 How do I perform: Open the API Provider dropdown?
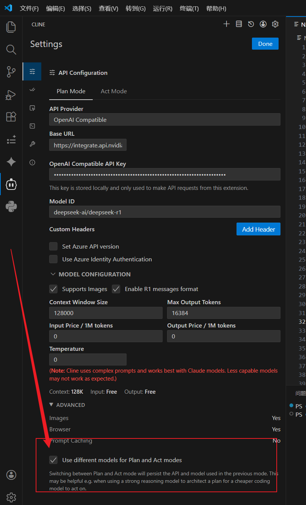point(164,120)
